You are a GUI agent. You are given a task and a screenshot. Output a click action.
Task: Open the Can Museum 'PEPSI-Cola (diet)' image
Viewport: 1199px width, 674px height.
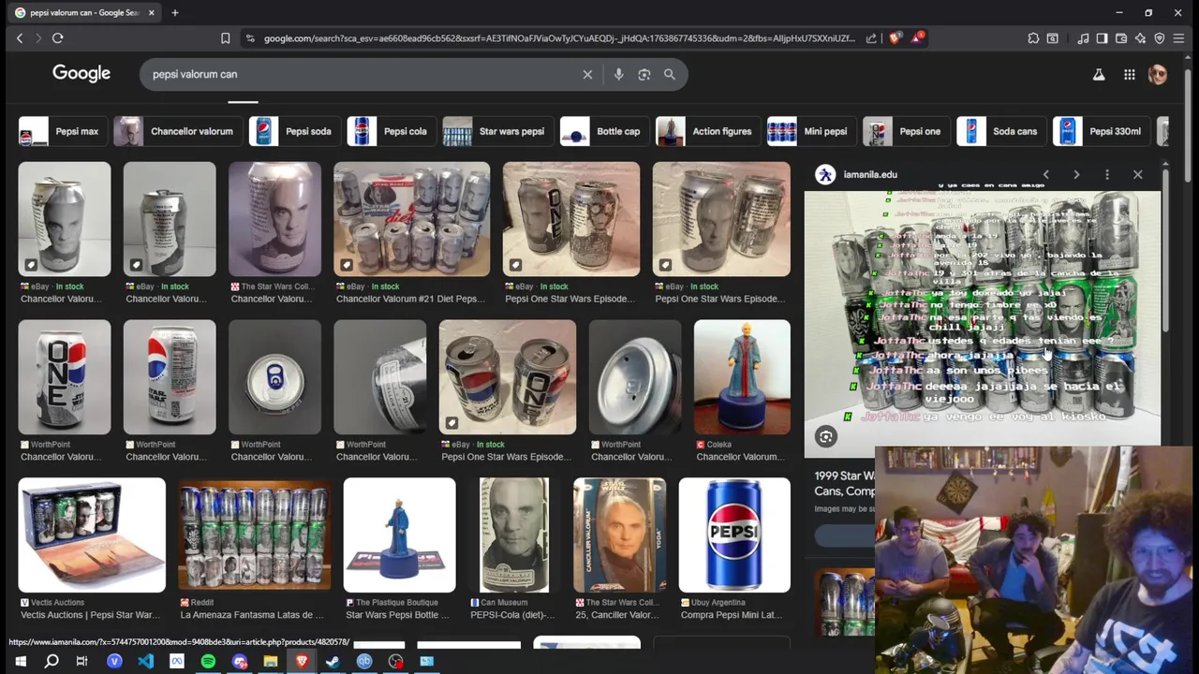tap(514, 535)
